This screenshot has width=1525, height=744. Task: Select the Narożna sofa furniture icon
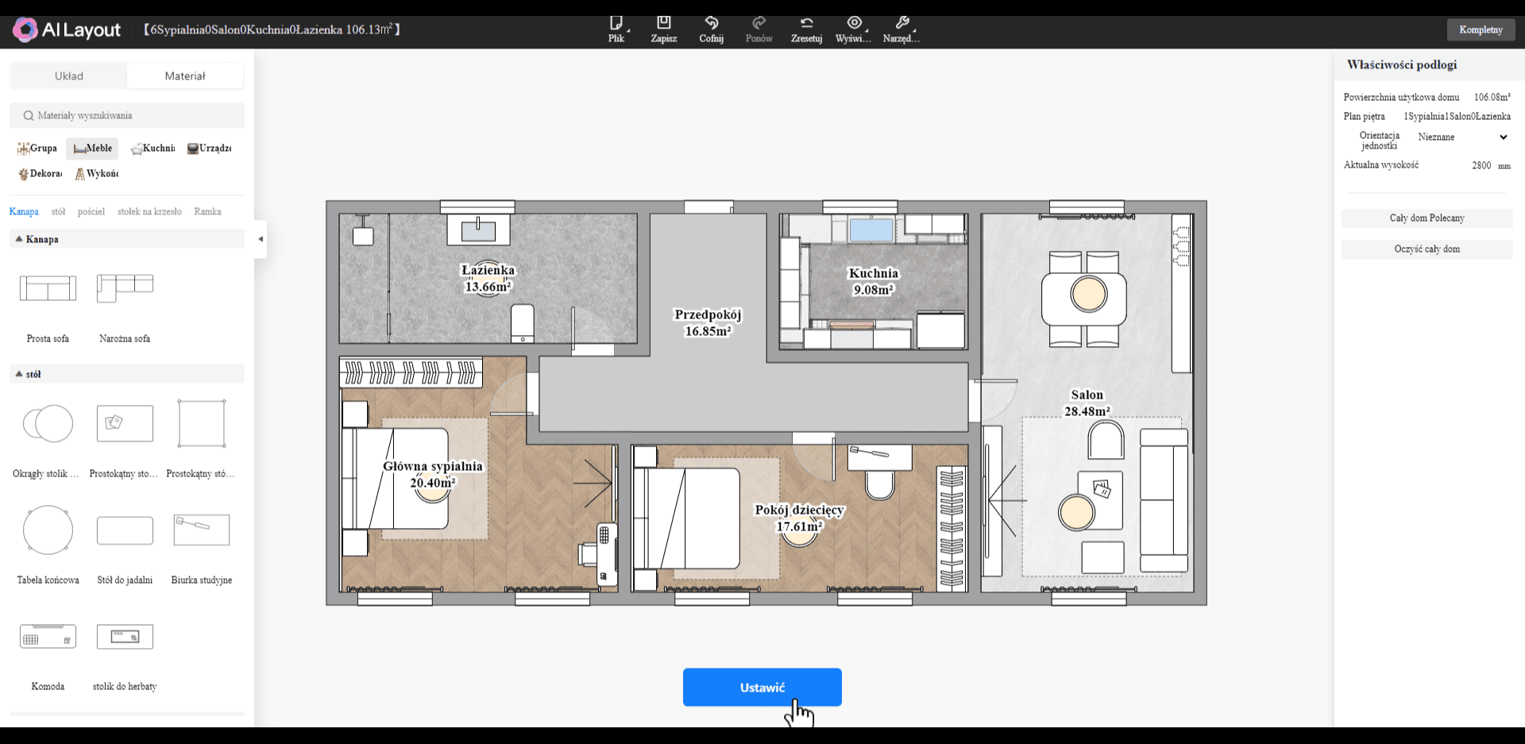(x=125, y=288)
